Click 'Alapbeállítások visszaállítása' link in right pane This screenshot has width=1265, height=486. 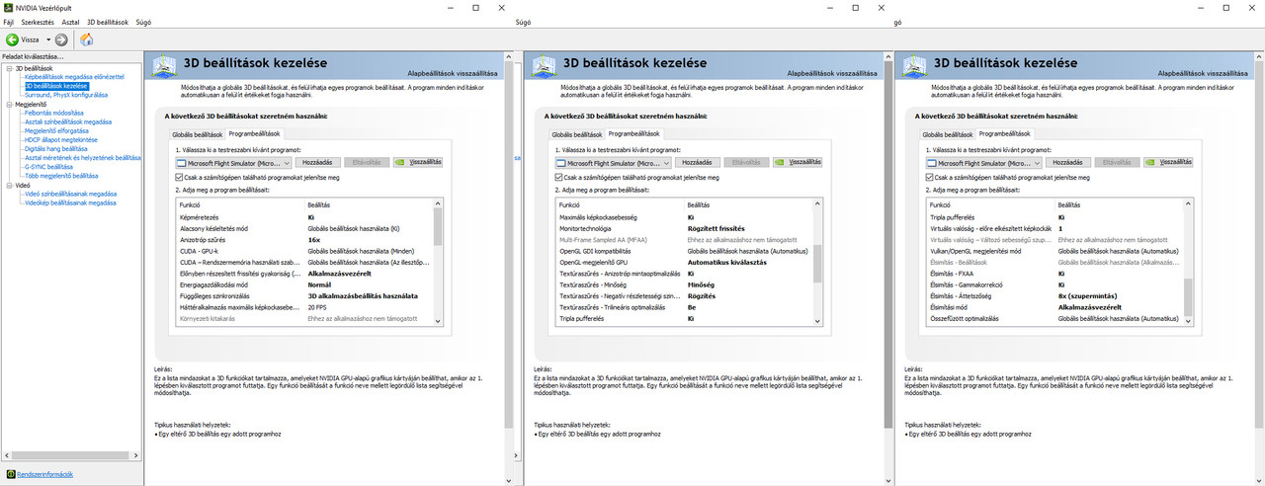pyautogui.click(x=1203, y=74)
